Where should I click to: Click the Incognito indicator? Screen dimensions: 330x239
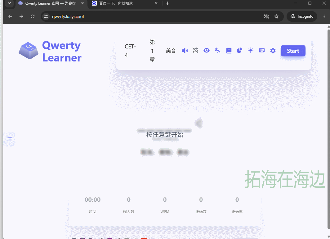302,16
